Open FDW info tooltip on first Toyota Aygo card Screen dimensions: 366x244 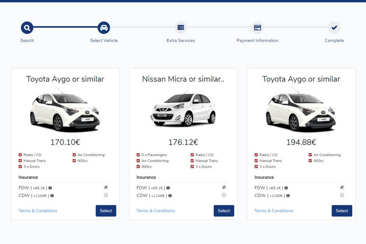[x=50, y=188]
